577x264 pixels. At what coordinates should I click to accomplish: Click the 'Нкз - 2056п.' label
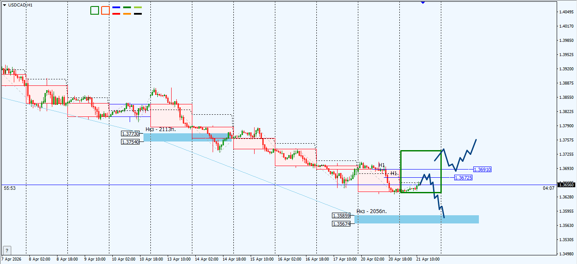[372, 211]
